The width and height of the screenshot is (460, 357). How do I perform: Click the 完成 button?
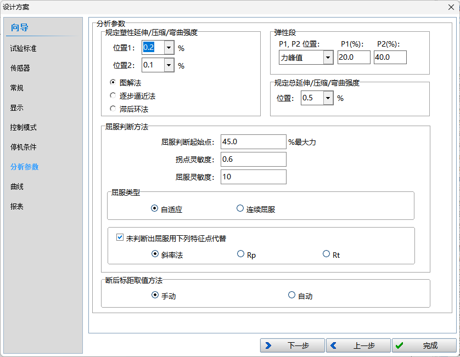point(424,345)
